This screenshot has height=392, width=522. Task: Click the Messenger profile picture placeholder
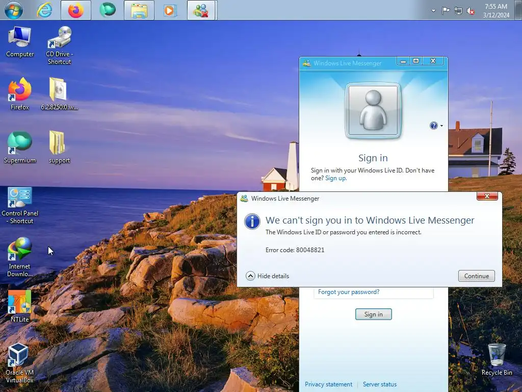tap(373, 110)
